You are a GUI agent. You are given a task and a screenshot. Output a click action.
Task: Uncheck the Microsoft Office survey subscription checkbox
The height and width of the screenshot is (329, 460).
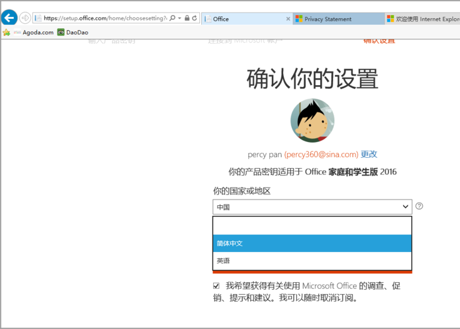[x=216, y=286]
